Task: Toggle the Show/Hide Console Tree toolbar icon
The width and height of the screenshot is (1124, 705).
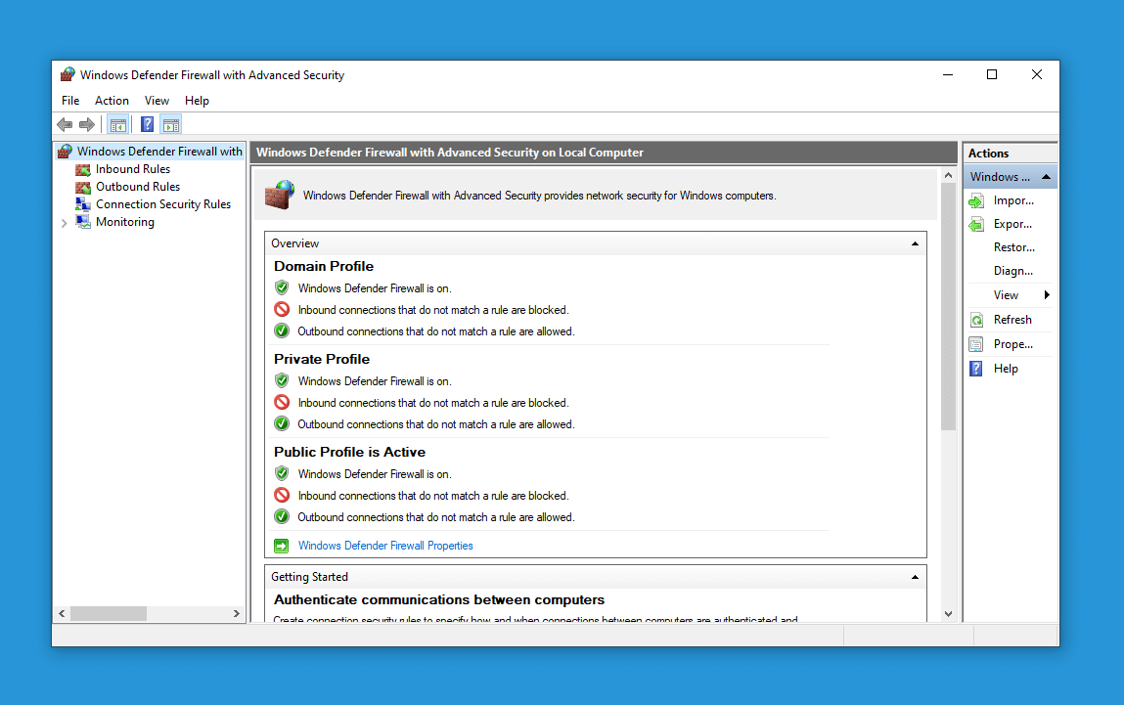Action: coord(118,124)
